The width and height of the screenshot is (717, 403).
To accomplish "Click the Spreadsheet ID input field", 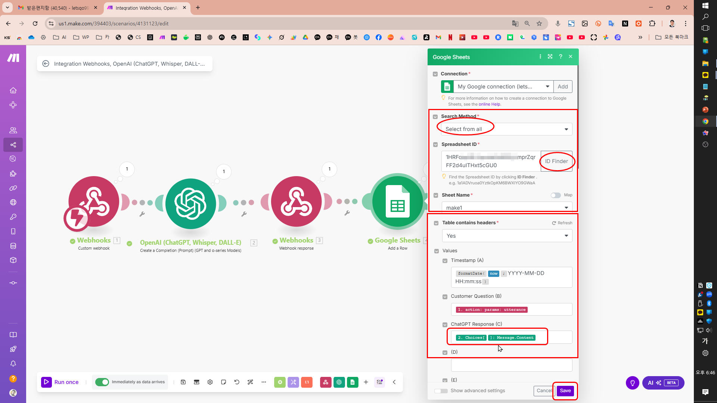I will point(491,161).
